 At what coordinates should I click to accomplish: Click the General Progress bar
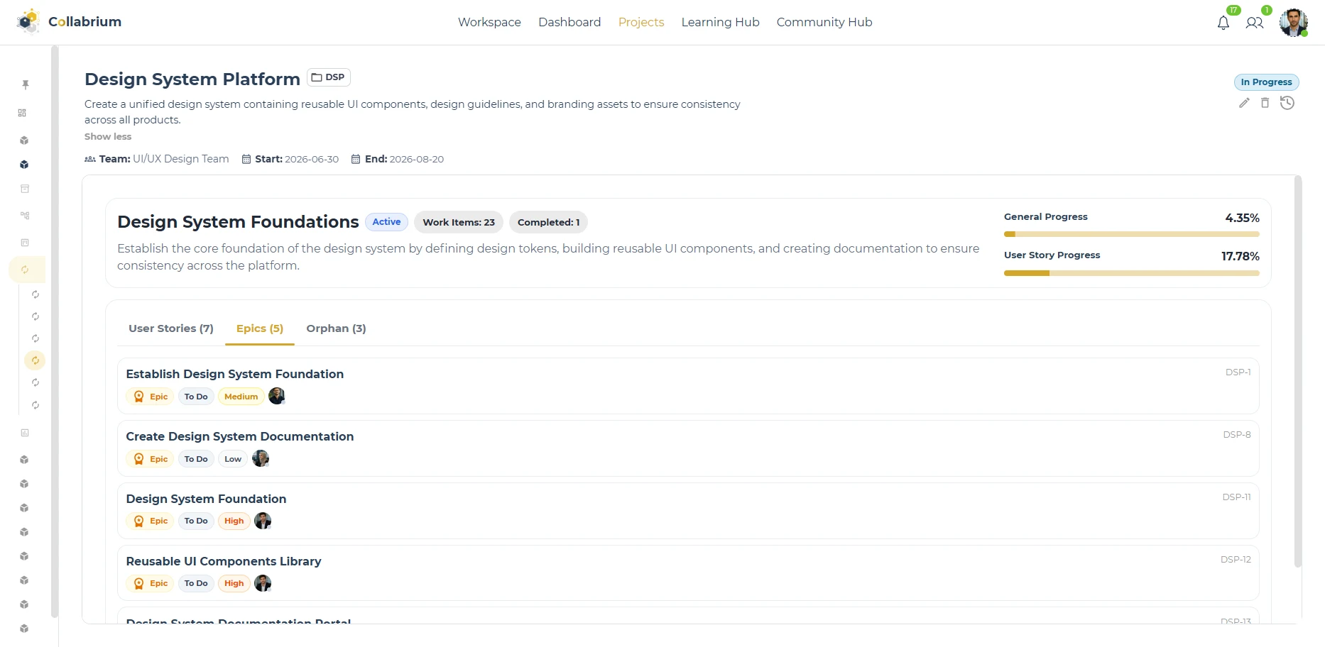1132,234
